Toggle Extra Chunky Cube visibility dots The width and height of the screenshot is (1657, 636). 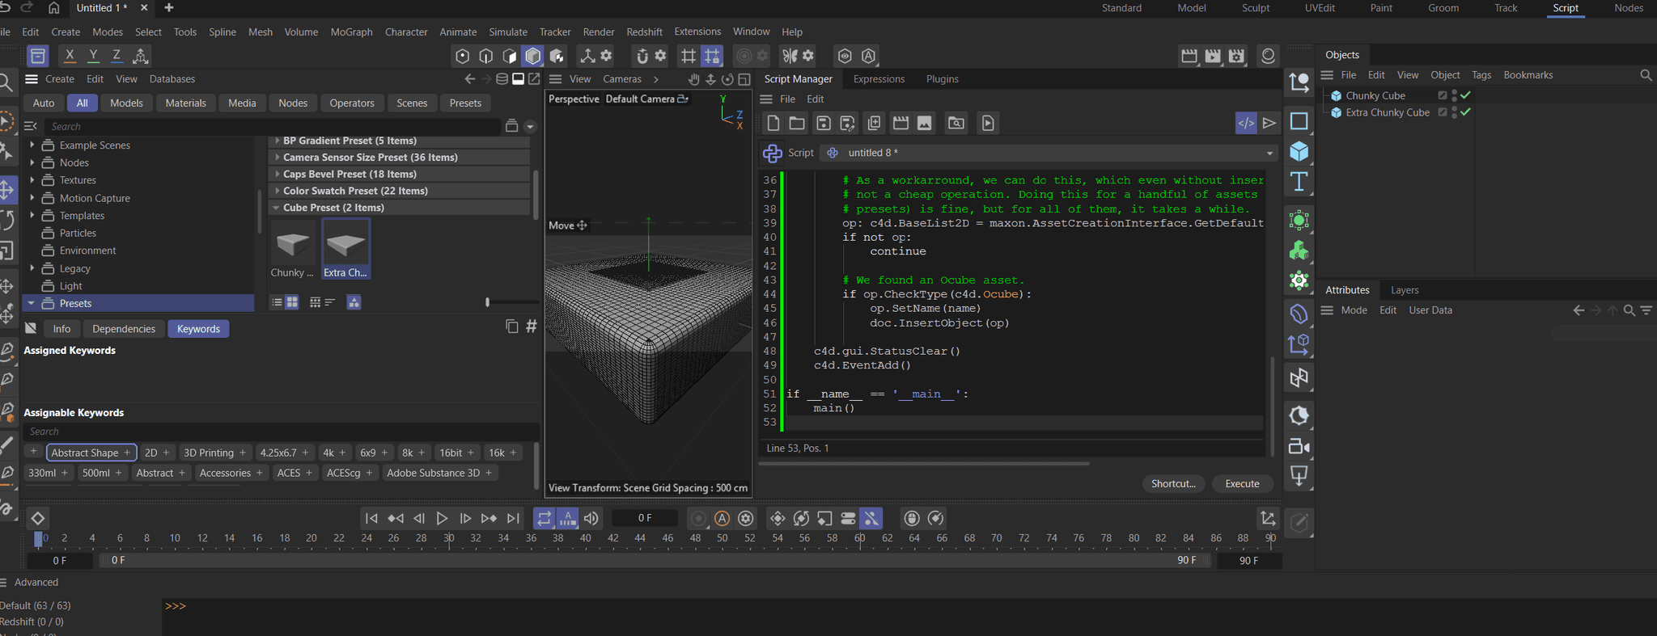pyautogui.click(x=1454, y=112)
